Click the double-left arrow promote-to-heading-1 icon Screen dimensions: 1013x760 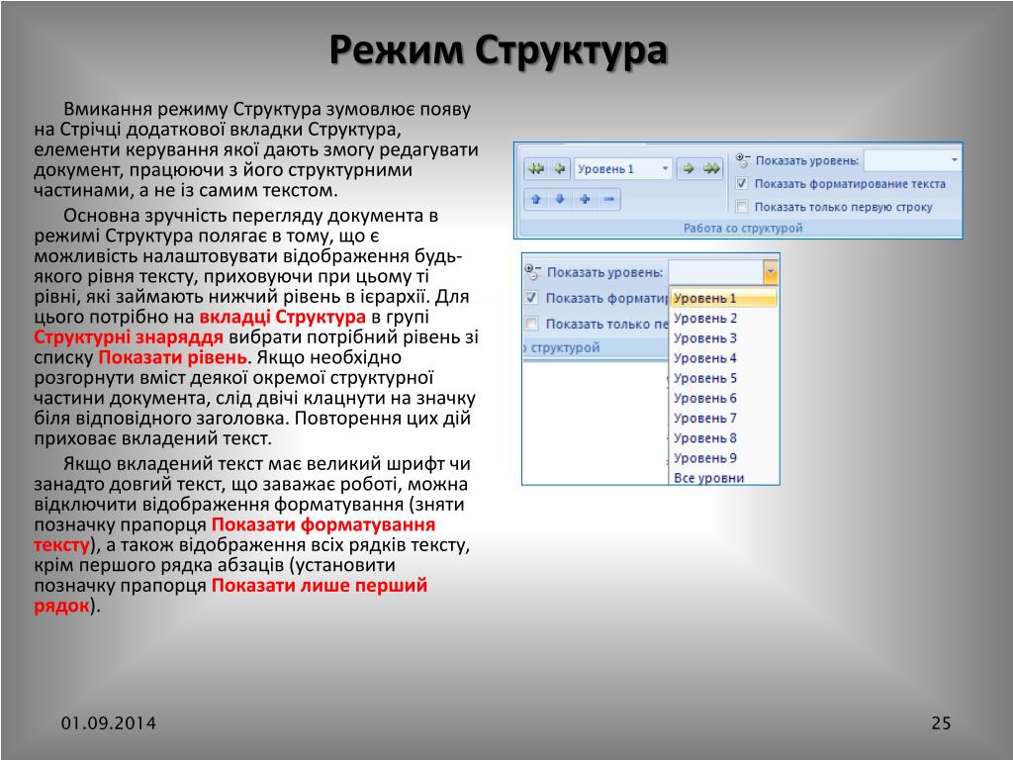(x=535, y=168)
